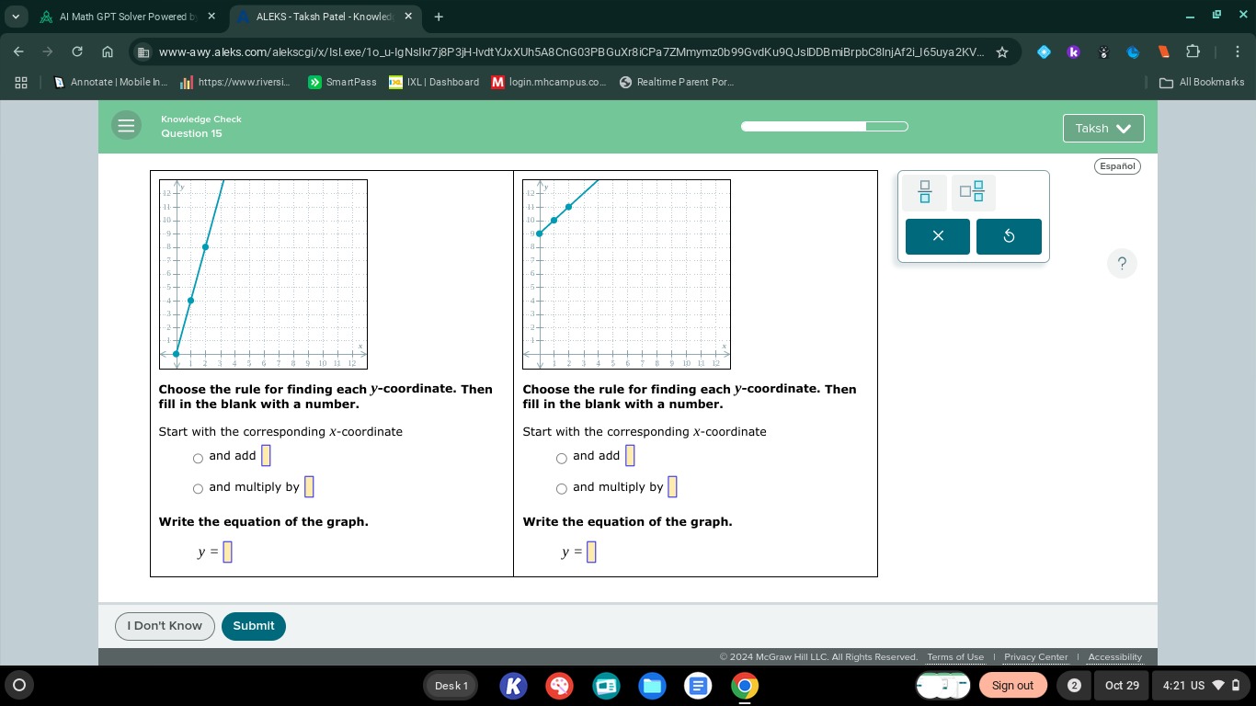Image resolution: width=1256 pixels, height=706 pixels.
Task: Go to browser home page
Action: 108,52
